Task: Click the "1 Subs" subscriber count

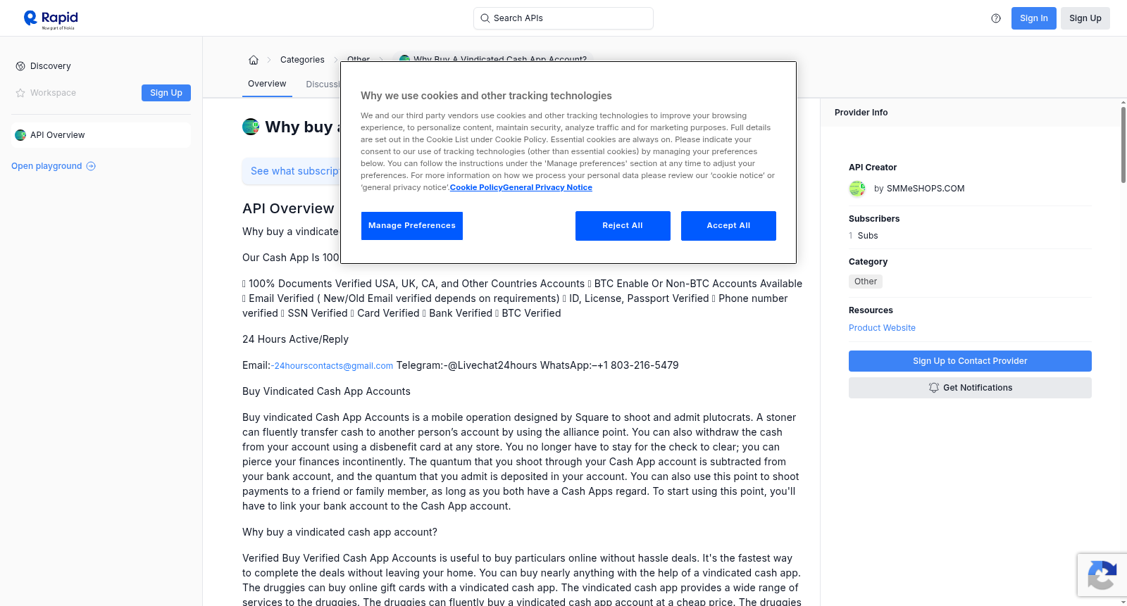Action: tap(864, 236)
